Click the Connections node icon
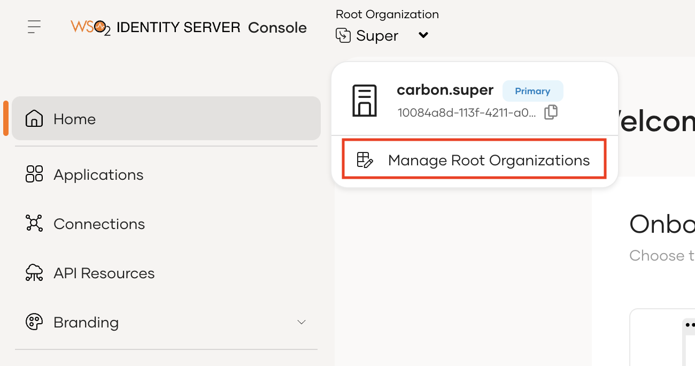The width and height of the screenshot is (695, 366). pos(34,224)
